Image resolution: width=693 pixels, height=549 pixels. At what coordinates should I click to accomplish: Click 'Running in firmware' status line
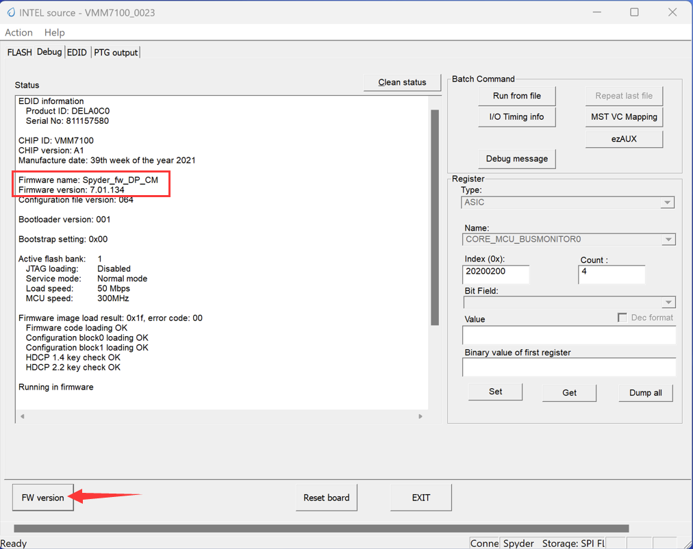tap(55, 387)
